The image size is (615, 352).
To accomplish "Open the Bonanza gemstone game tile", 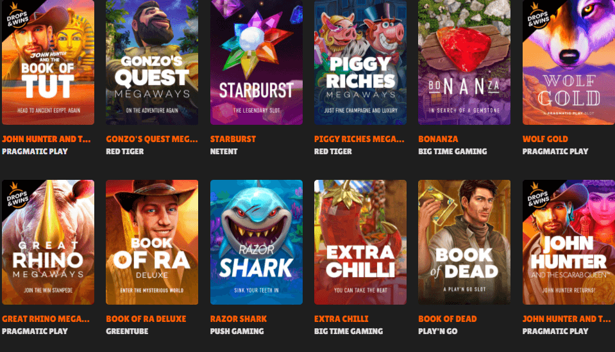I will (464, 62).
